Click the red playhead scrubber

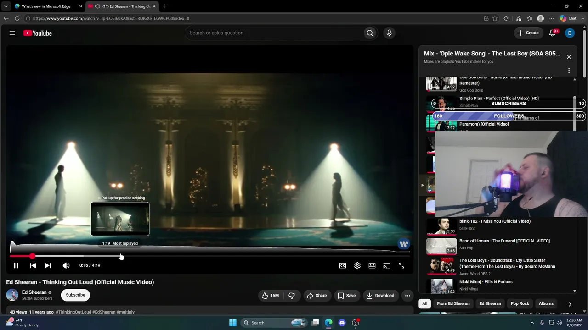click(x=32, y=256)
